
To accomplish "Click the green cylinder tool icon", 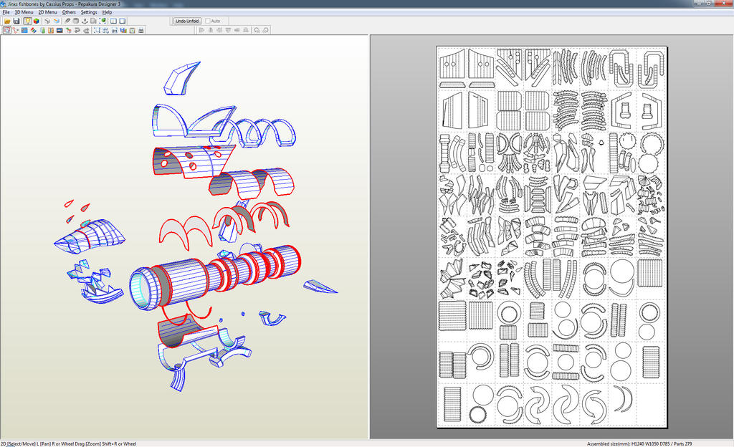I will tap(42, 30).
